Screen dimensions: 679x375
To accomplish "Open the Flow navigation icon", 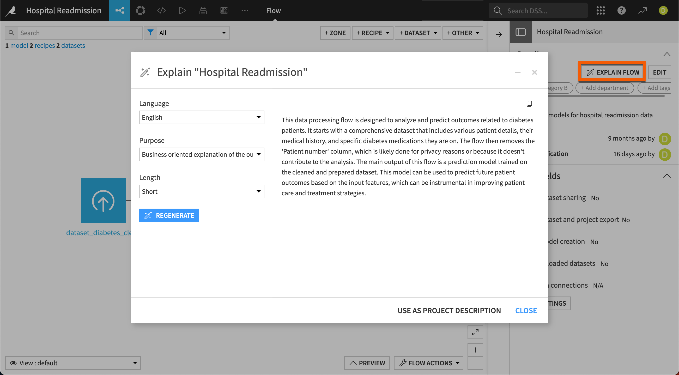I will [x=119, y=10].
